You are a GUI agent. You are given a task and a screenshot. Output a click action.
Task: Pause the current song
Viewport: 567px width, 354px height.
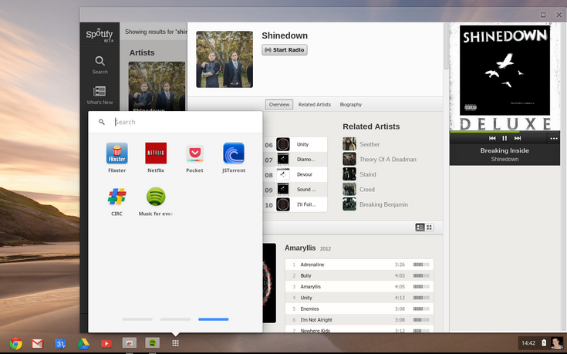505,138
